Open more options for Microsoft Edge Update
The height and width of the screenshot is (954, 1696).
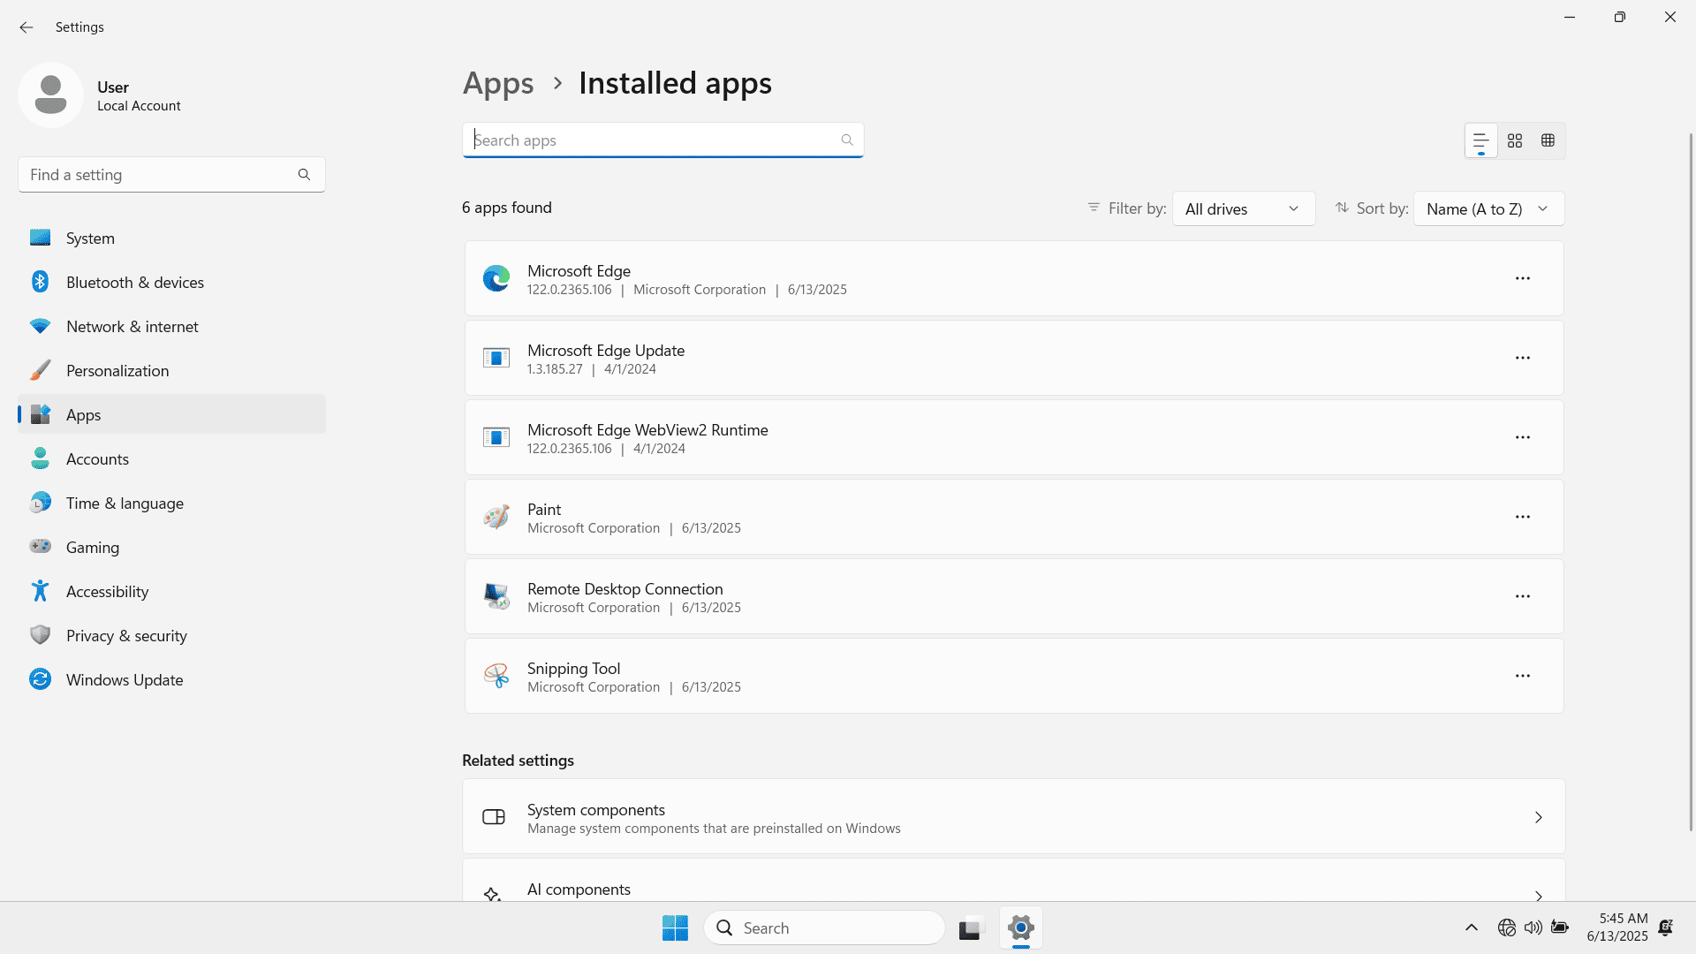click(x=1523, y=359)
